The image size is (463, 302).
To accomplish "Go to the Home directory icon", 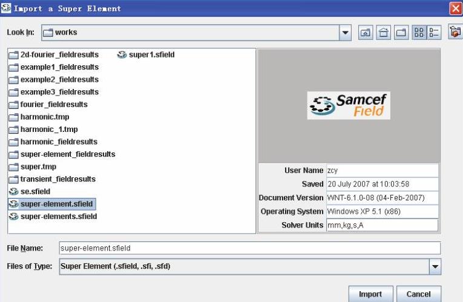I will [x=383, y=32].
